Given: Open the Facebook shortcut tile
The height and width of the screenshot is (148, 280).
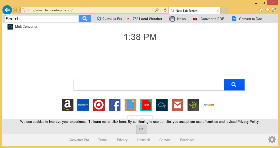Looking at the screenshot, I should click(x=115, y=105).
